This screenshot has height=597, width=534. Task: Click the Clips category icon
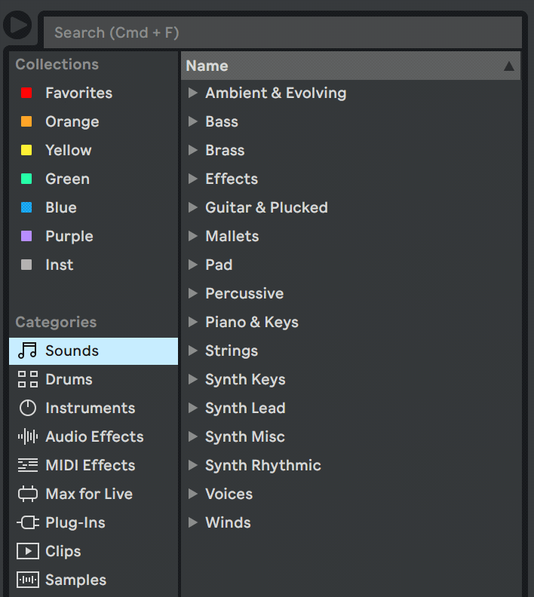27,552
